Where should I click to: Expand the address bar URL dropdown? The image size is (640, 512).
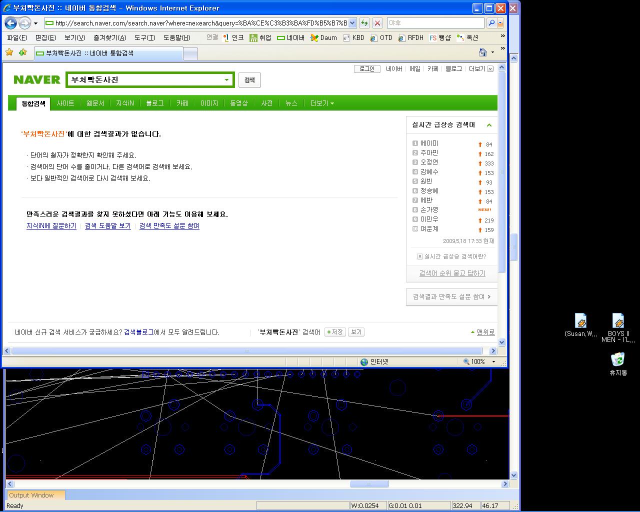[x=352, y=23]
